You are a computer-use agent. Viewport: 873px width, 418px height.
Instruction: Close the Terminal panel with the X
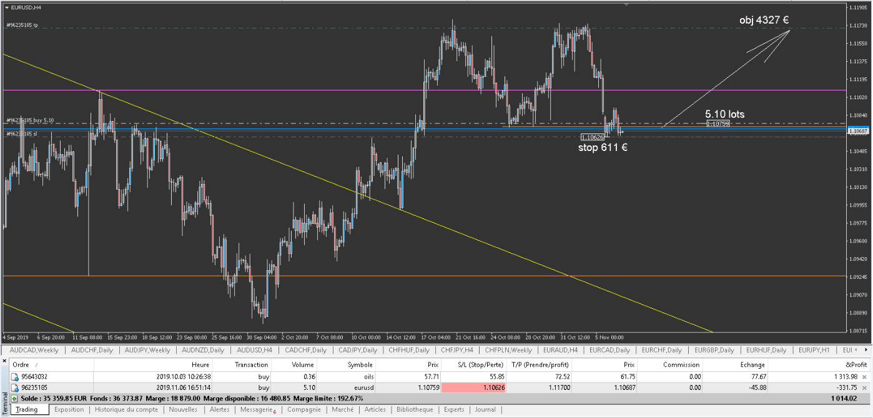pos(4,361)
